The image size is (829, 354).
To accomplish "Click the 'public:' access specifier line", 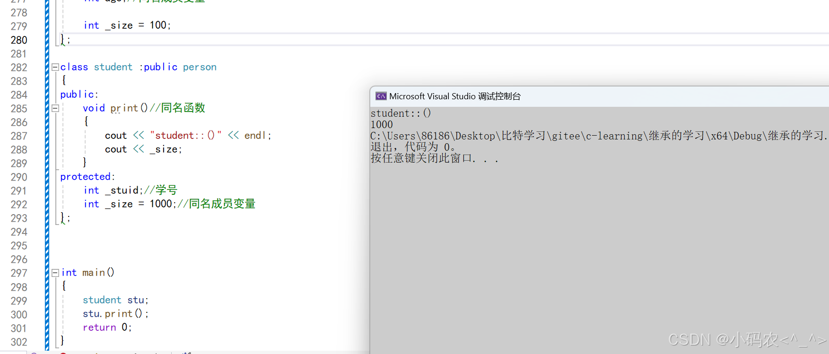I will click(79, 95).
